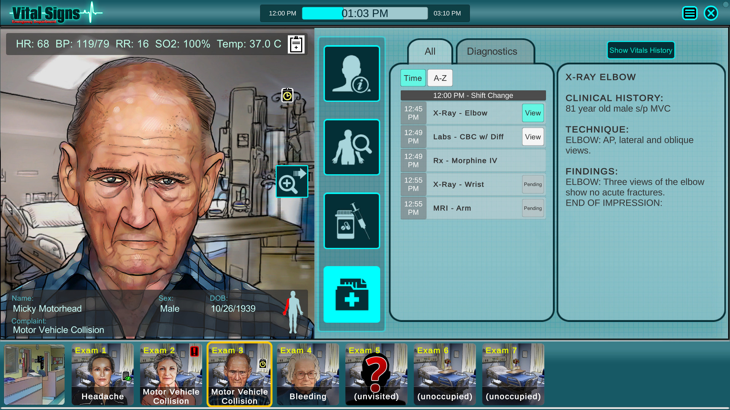The width and height of the screenshot is (730, 410).
Task: Click the zoom magnifier on the patient view
Action: pyautogui.click(x=292, y=181)
